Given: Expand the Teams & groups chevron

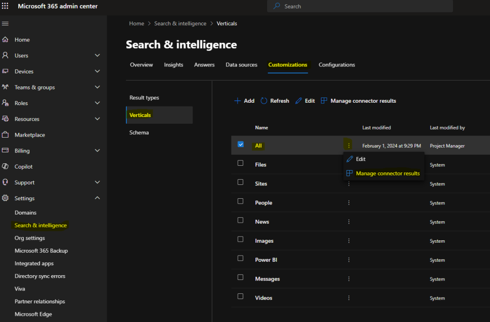Looking at the screenshot, I should coord(98,87).
